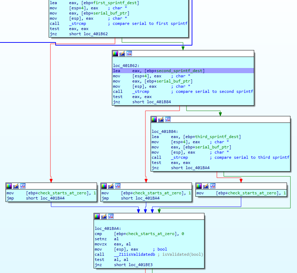This screenshot has height=273, width=297.
Task: Click the loc_401BA4: label
Action: 108,228
